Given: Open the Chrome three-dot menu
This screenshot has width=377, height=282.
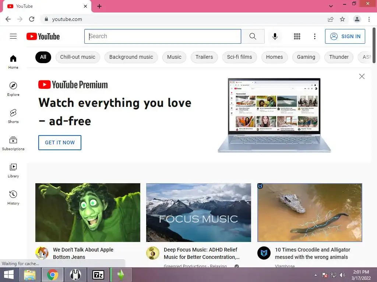Looking at the screenshot, I should click(369, 19).
